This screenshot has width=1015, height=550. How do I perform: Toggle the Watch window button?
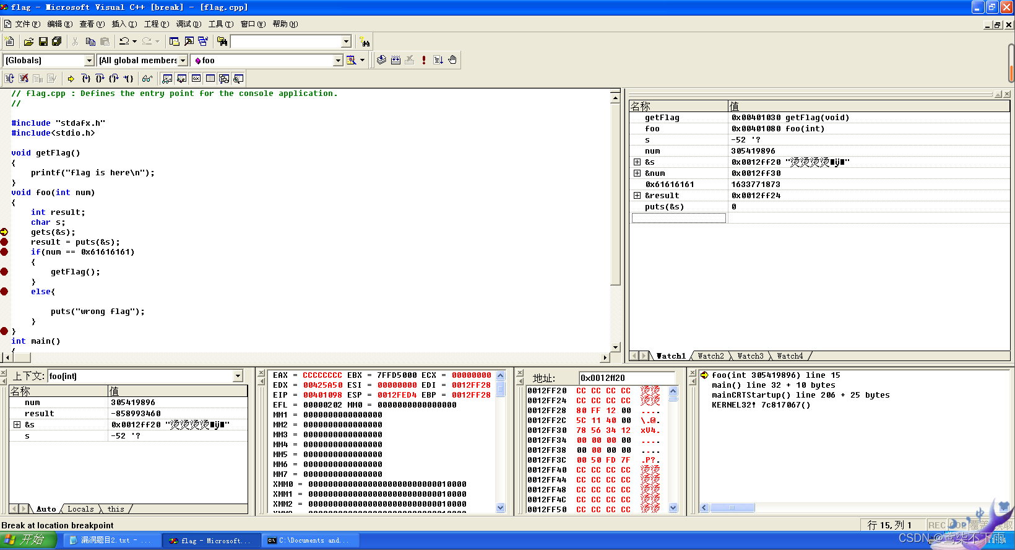click(x=167, y=79)
